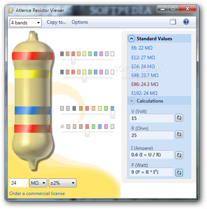
Task: Select the no-tolerance crossed circle icon
Action: 62,126
